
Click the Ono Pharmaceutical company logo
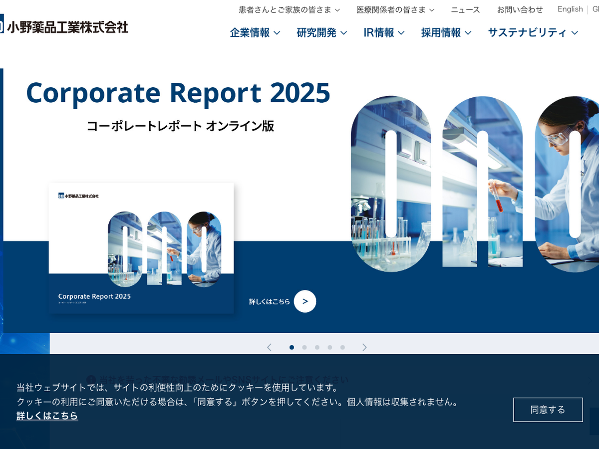click(65, 26)
